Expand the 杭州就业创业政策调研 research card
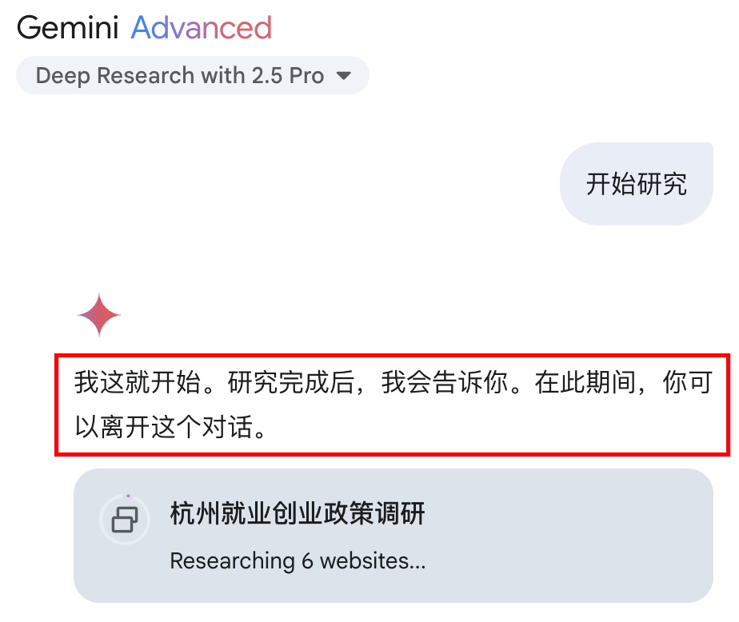 click(393, 536)
